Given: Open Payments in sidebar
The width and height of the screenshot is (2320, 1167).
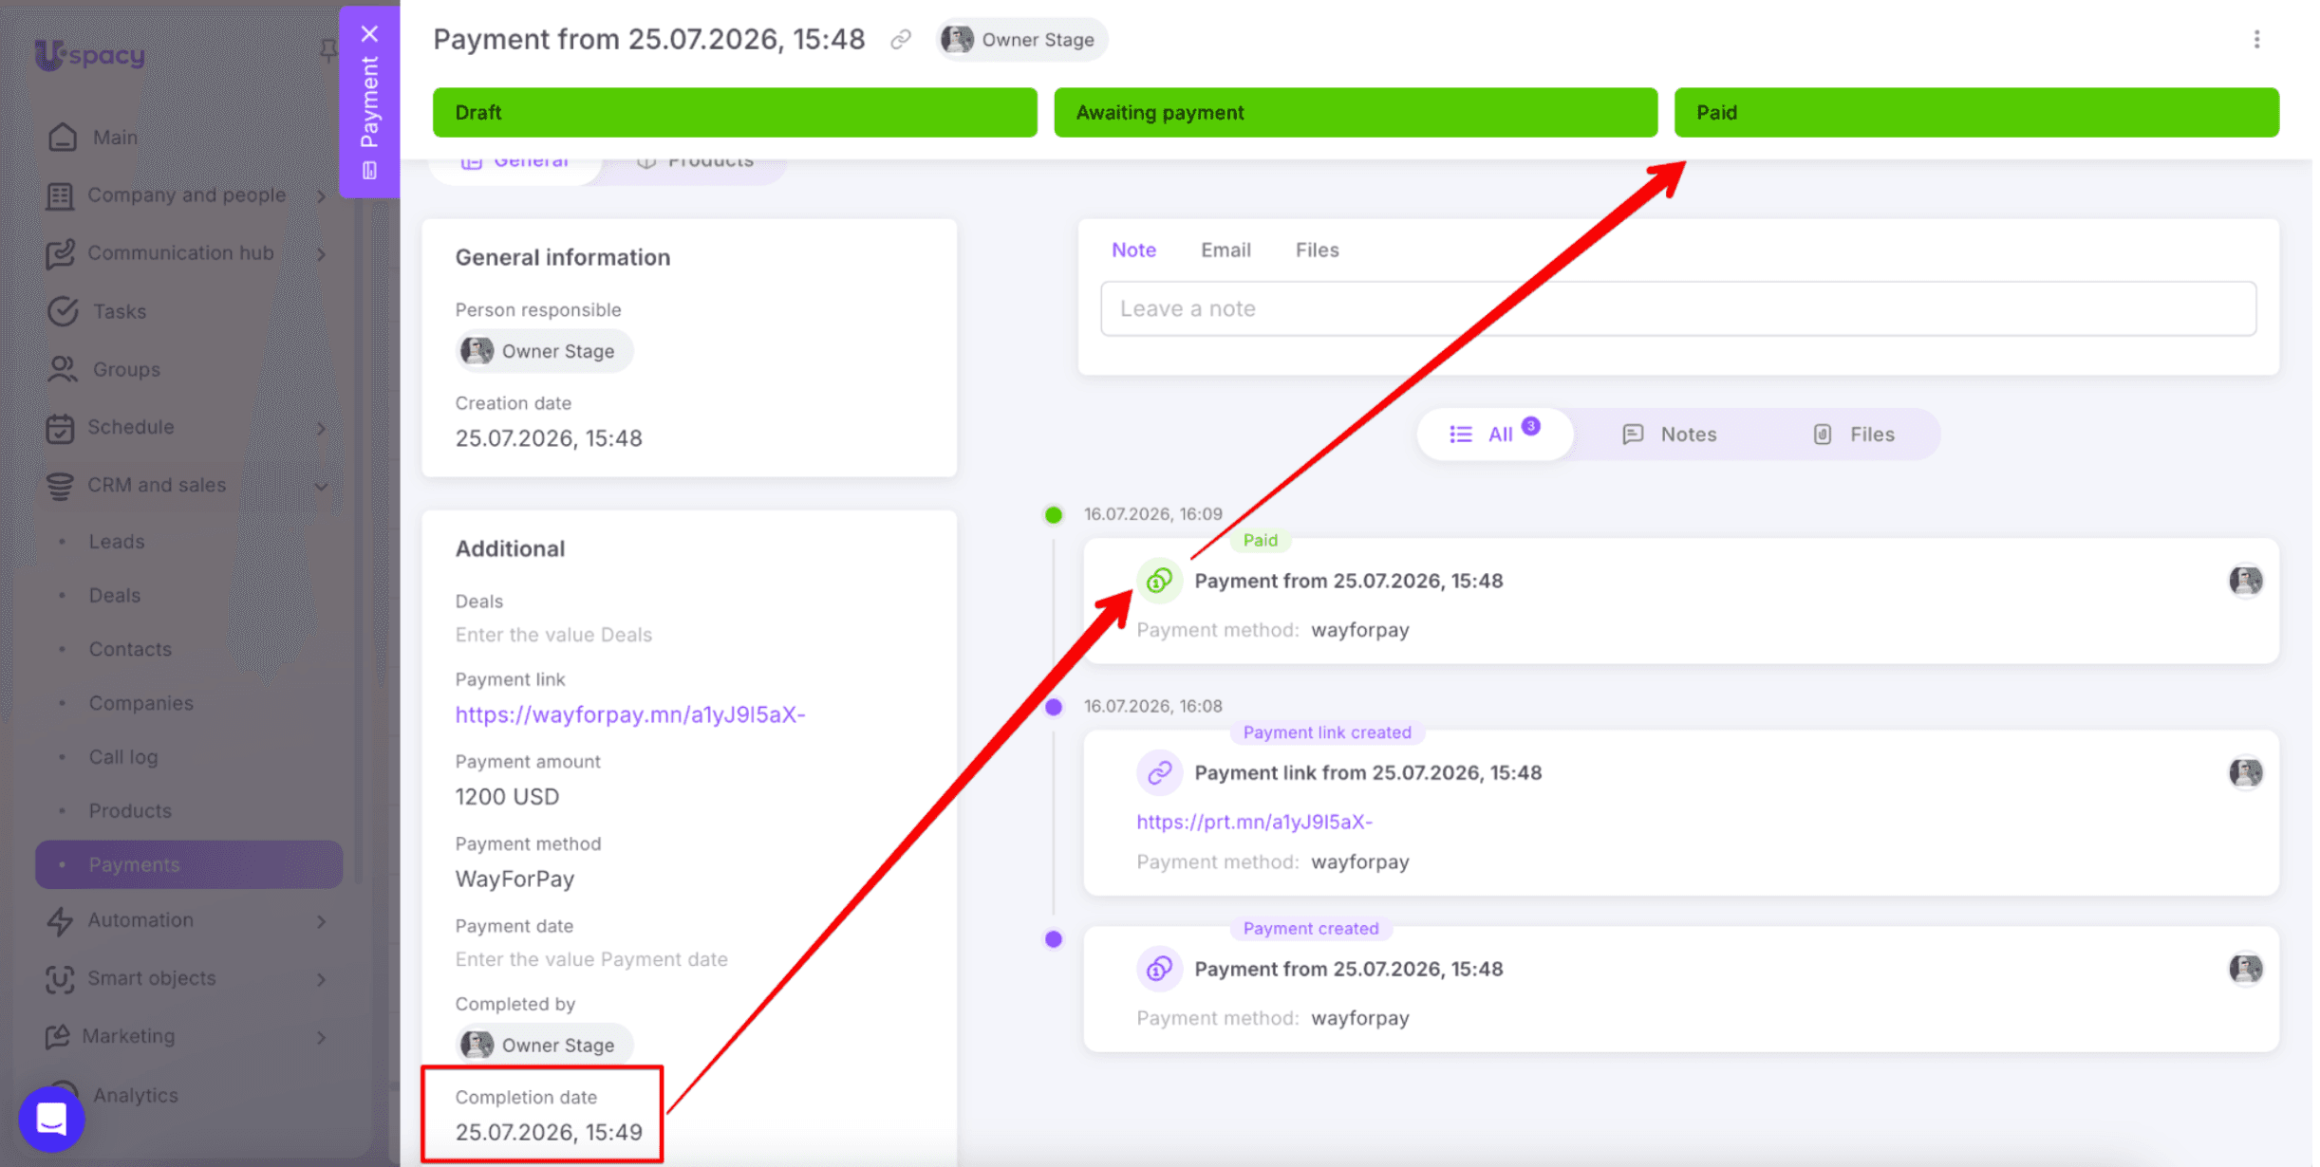Looking at the screenshot, I should pyautogui.click(x=189, y=864).
